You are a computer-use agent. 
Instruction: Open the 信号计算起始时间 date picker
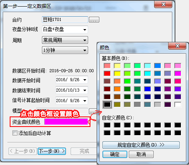click(85, 101)
